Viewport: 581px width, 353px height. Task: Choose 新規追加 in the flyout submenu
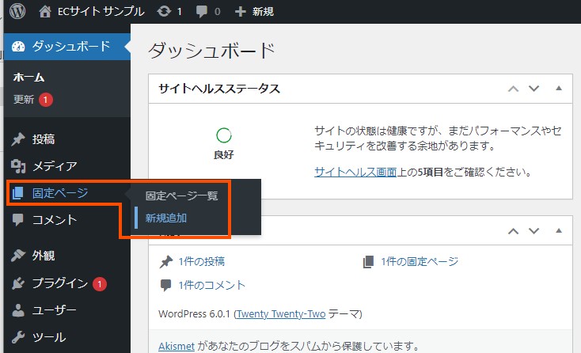tap(166, 218)
